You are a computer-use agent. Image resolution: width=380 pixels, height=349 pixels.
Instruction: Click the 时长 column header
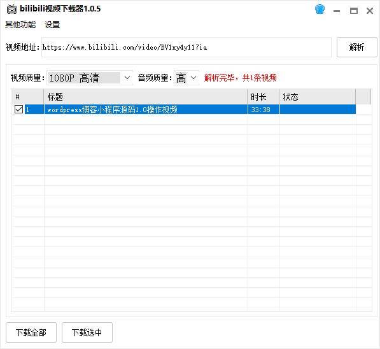click(x=264, y=97)
